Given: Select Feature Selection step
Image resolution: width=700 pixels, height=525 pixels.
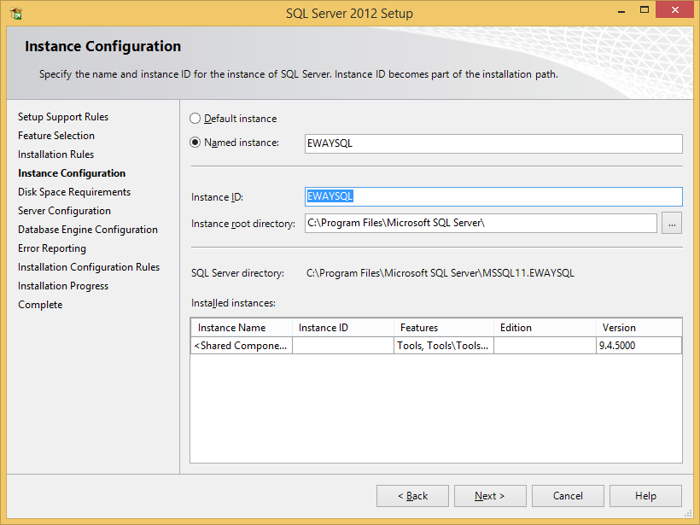Looking at the screenshot, I should [56, 136].
